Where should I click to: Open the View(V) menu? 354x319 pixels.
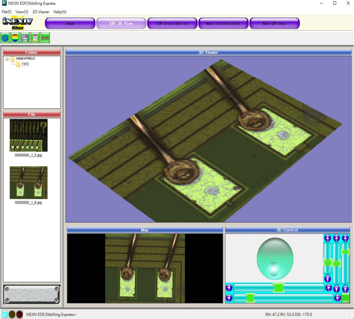click(22, 12)
